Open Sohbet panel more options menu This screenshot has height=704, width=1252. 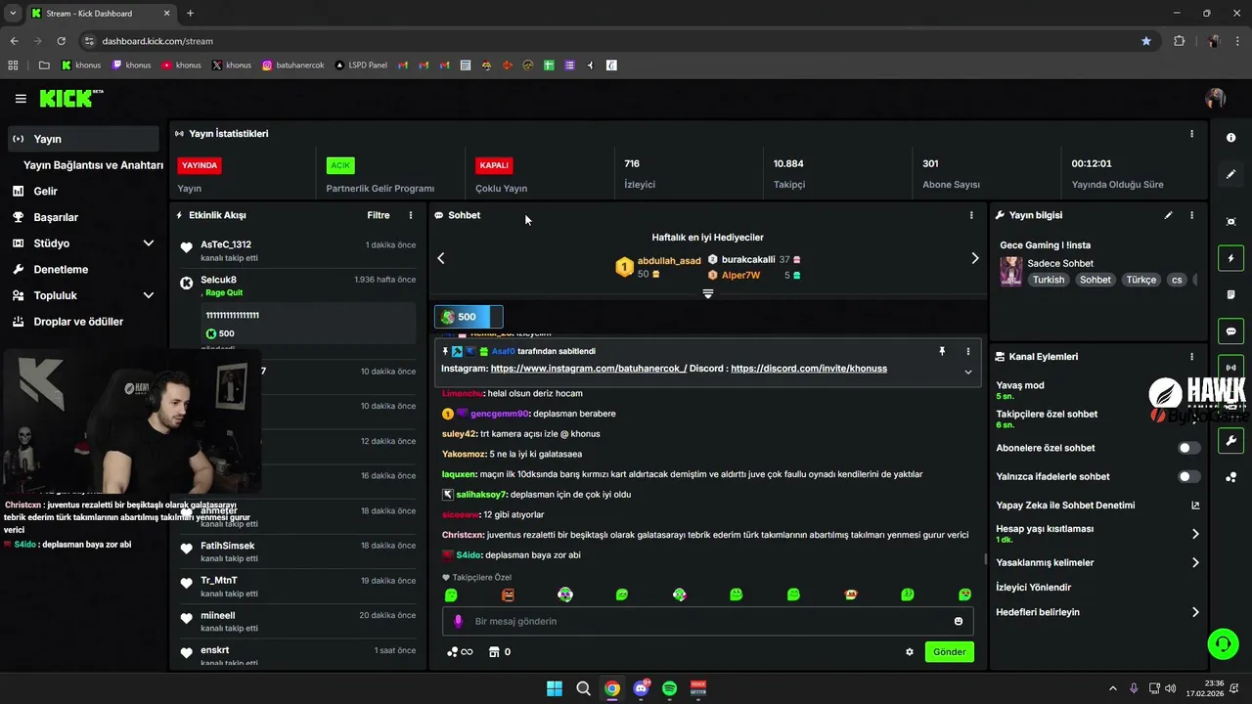pyautogui.click(x=971, y=215)
